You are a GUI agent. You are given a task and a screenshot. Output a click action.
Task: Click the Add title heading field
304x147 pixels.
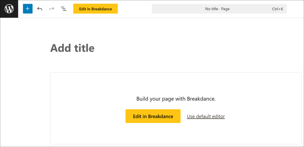[72, 48]
